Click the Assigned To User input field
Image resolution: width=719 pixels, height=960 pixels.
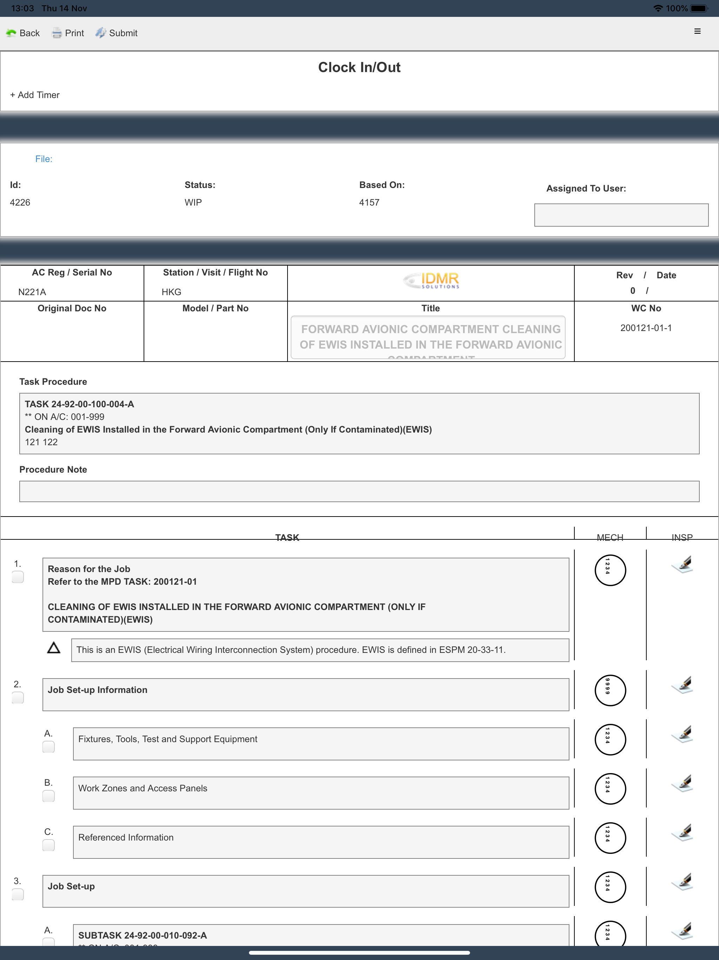(x=621, y=215)
